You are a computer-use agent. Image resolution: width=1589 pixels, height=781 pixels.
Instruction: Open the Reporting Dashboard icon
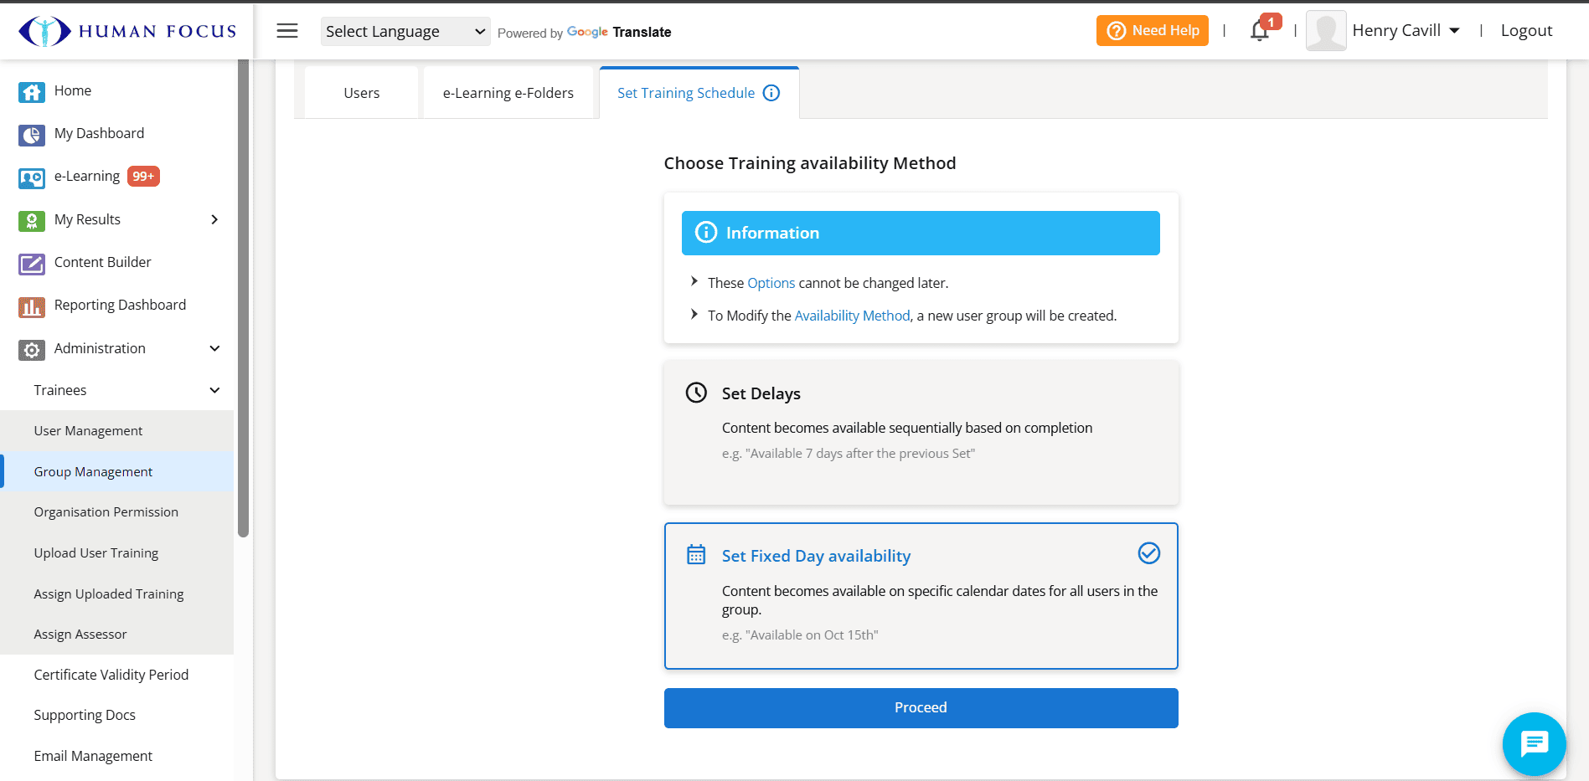(x=31, y=306)
